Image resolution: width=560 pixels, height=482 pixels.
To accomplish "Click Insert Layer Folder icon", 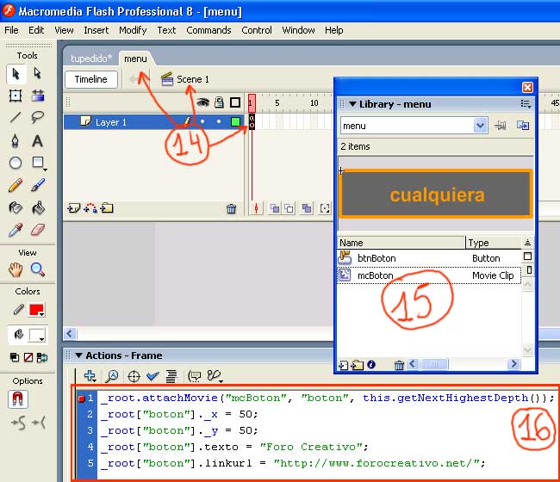I will pos(107,208).
